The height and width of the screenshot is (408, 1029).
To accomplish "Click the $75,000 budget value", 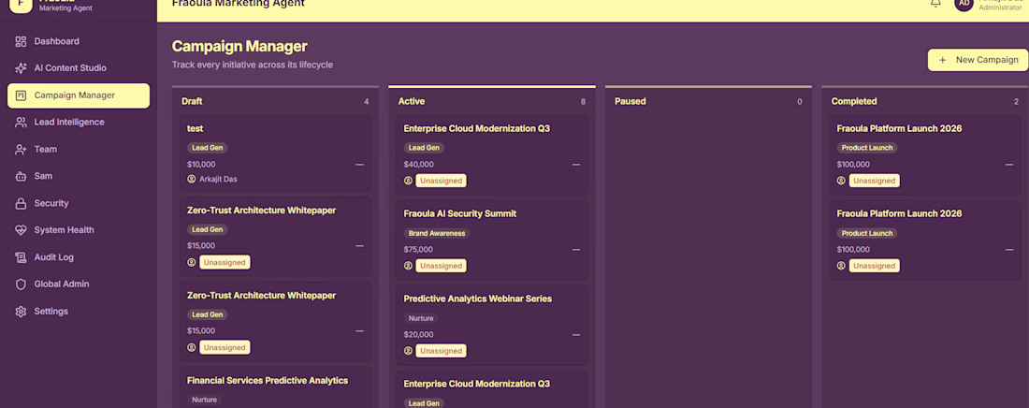I will tap(418, 250).
